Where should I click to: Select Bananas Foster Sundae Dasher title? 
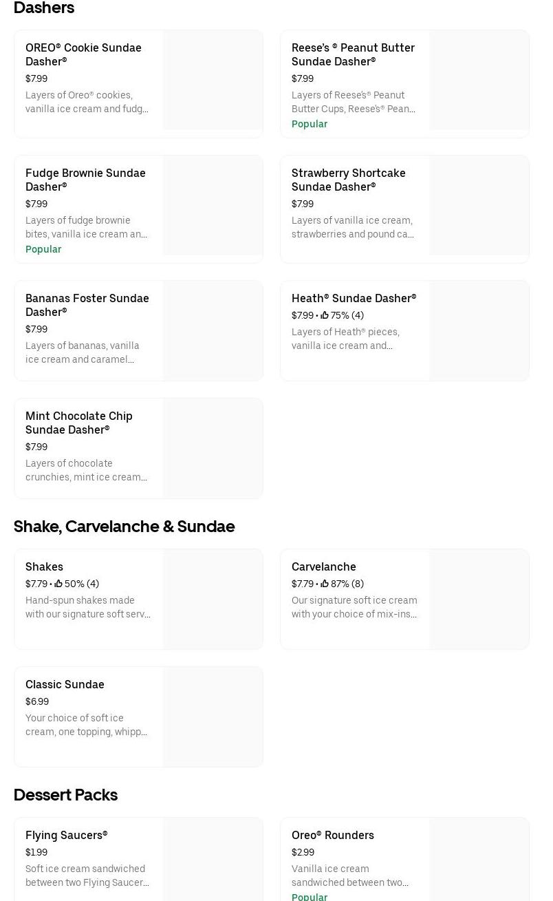pyautogui.click(x=87, y=305)
